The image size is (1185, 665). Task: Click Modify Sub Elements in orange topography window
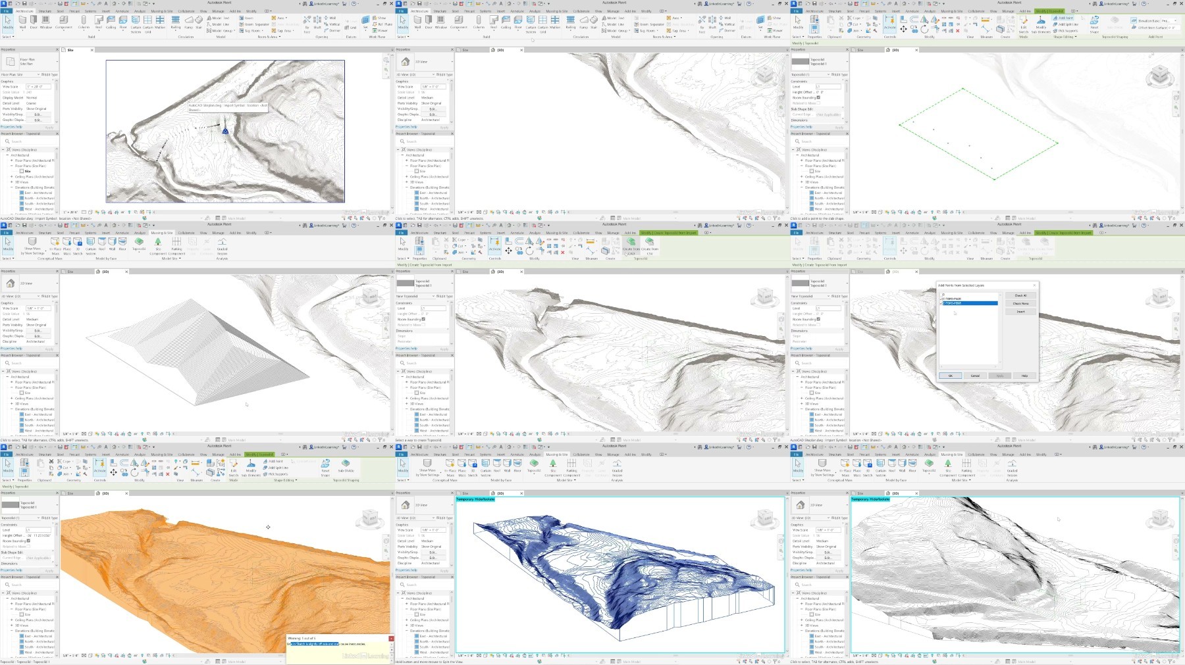pyautogui.click(x=251, y=467)
